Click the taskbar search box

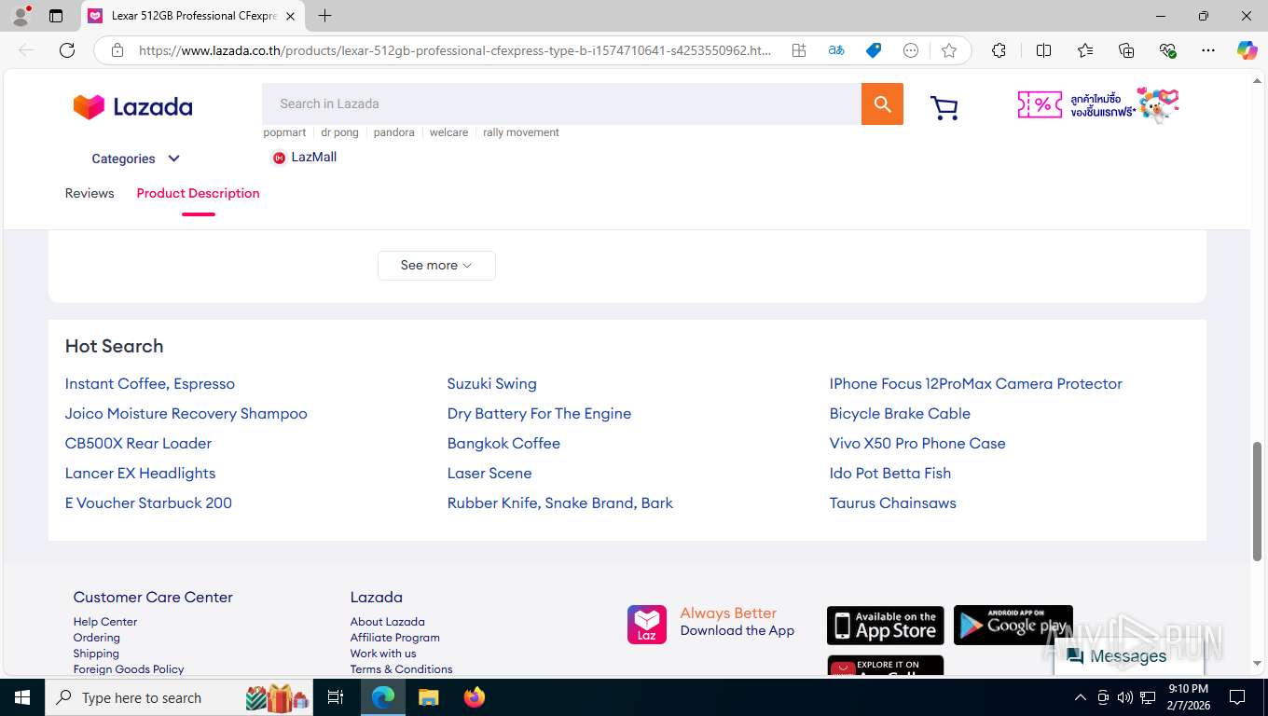pos(179,697)
